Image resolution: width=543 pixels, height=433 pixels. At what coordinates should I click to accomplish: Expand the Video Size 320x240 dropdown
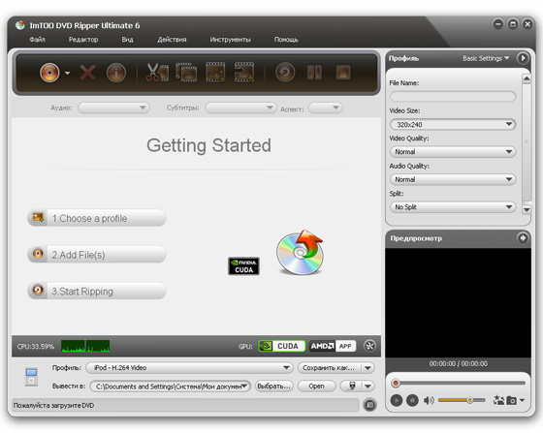pyautogui.click(x=453, y=124)
